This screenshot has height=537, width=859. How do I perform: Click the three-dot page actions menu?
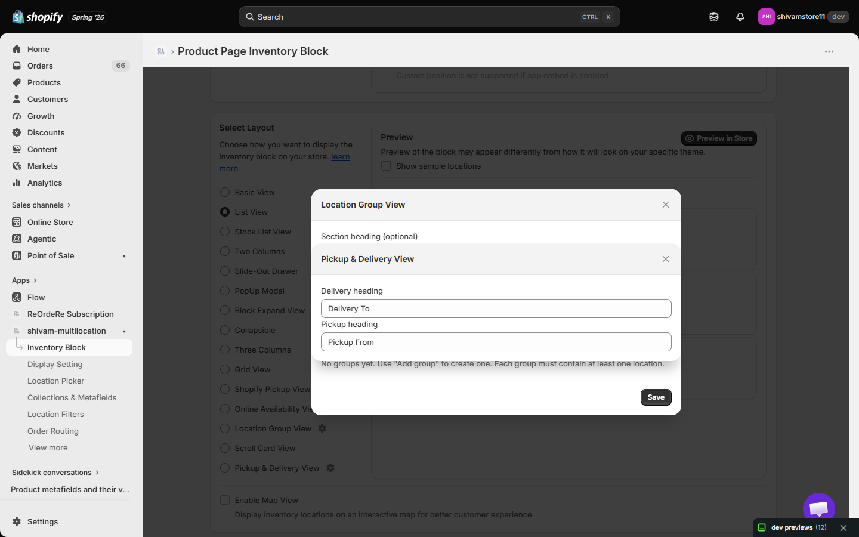click(829, 51)
